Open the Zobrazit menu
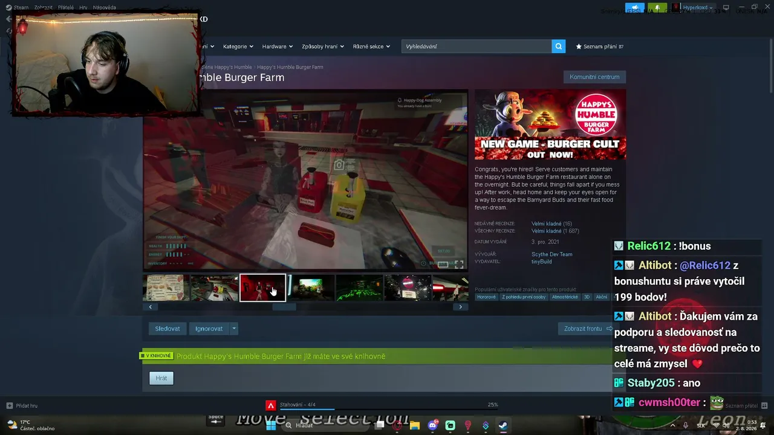The image size is (774, 435). 43,7
